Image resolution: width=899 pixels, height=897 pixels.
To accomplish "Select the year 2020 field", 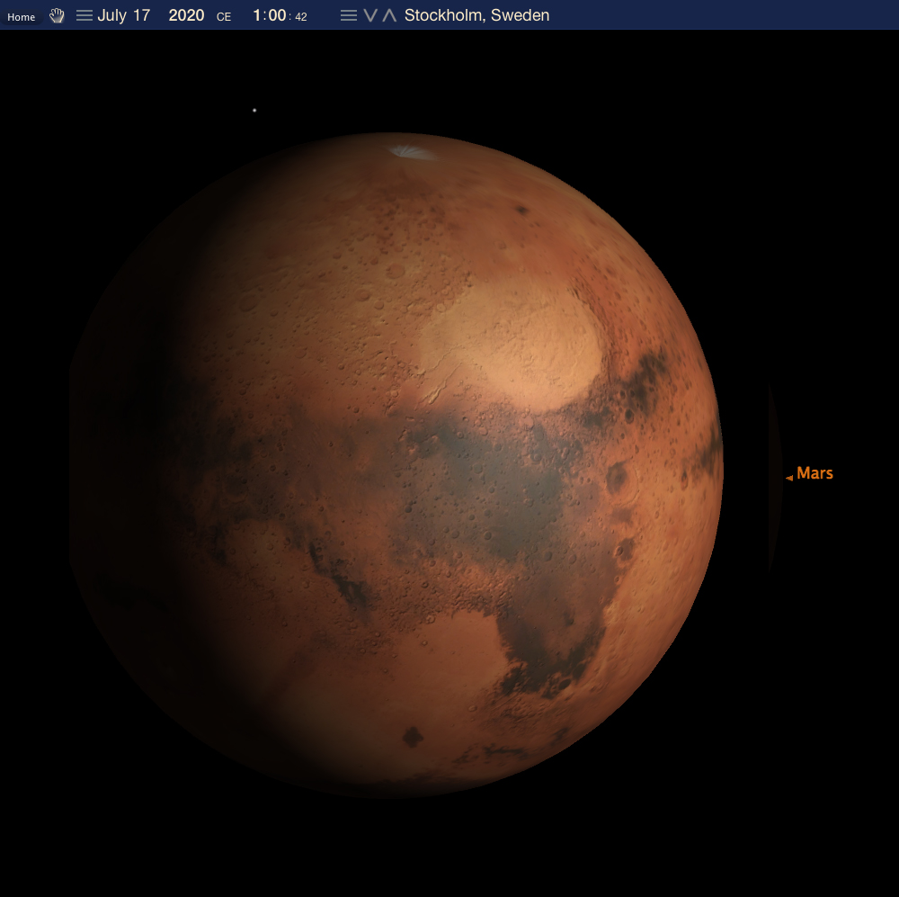I will tap(186, 15).
